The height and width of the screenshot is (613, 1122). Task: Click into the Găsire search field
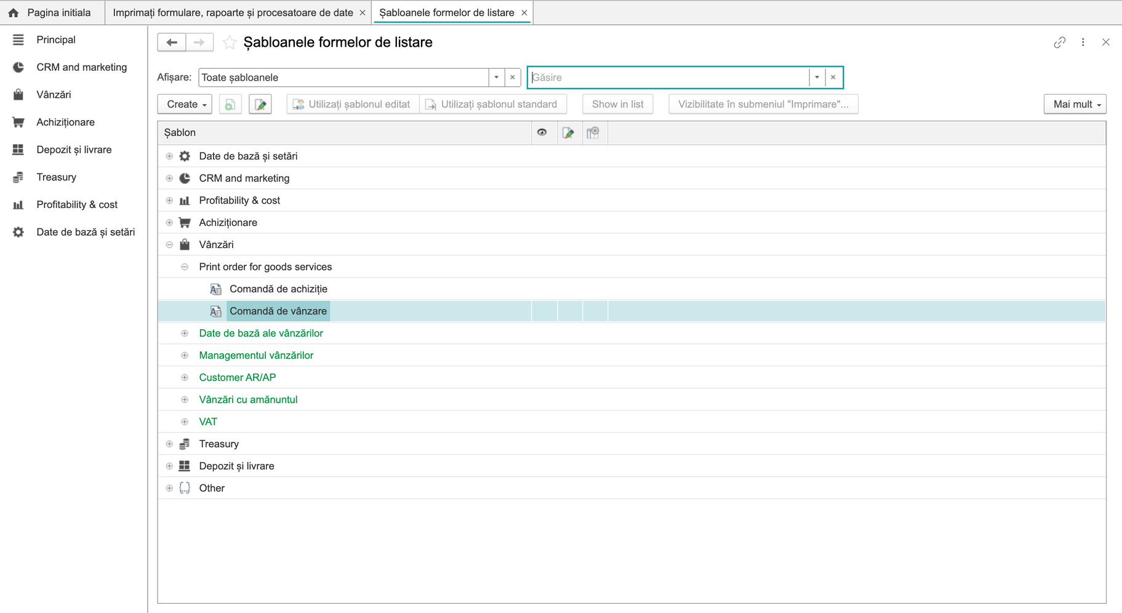[x=669, y=78]
